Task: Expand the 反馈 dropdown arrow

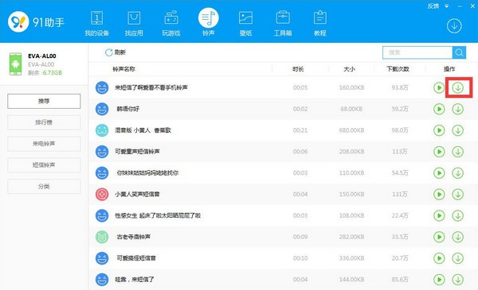Action: 447,6
